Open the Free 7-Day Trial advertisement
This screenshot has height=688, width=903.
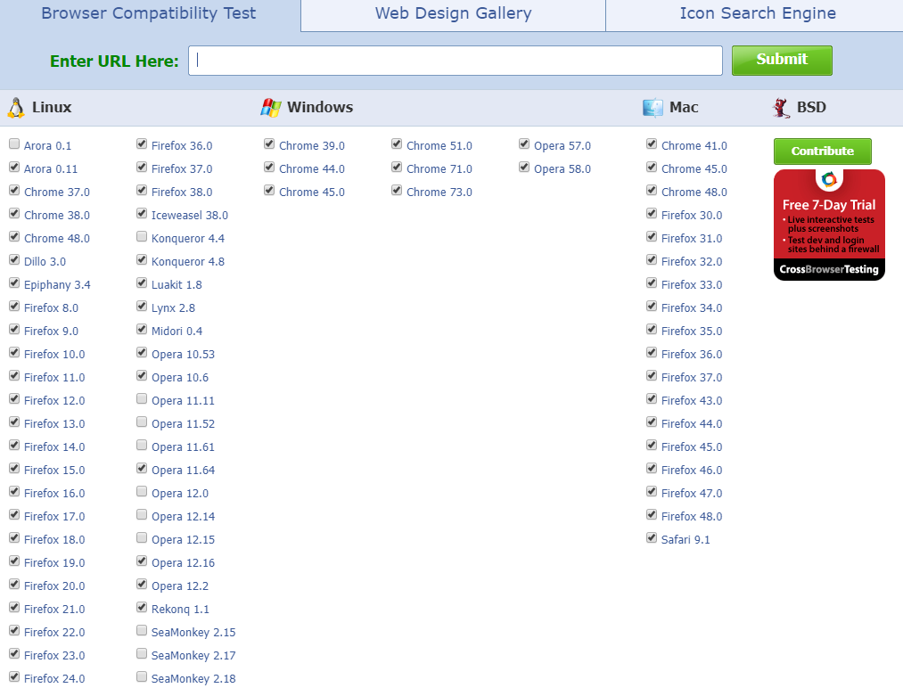(x=829, y=225)
